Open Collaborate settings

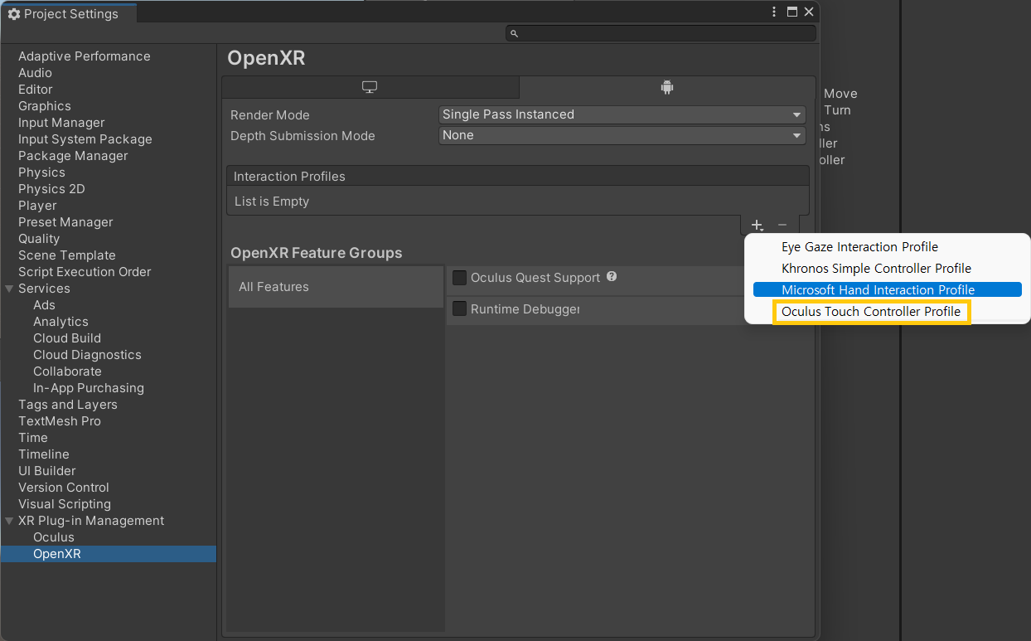point(67,371)
